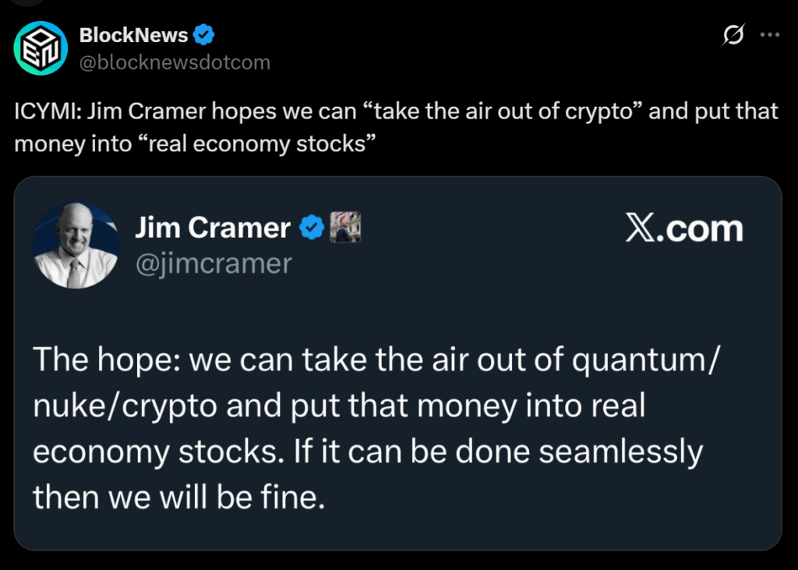Click the BlockNews blue verified badge

tap(204, 35)
